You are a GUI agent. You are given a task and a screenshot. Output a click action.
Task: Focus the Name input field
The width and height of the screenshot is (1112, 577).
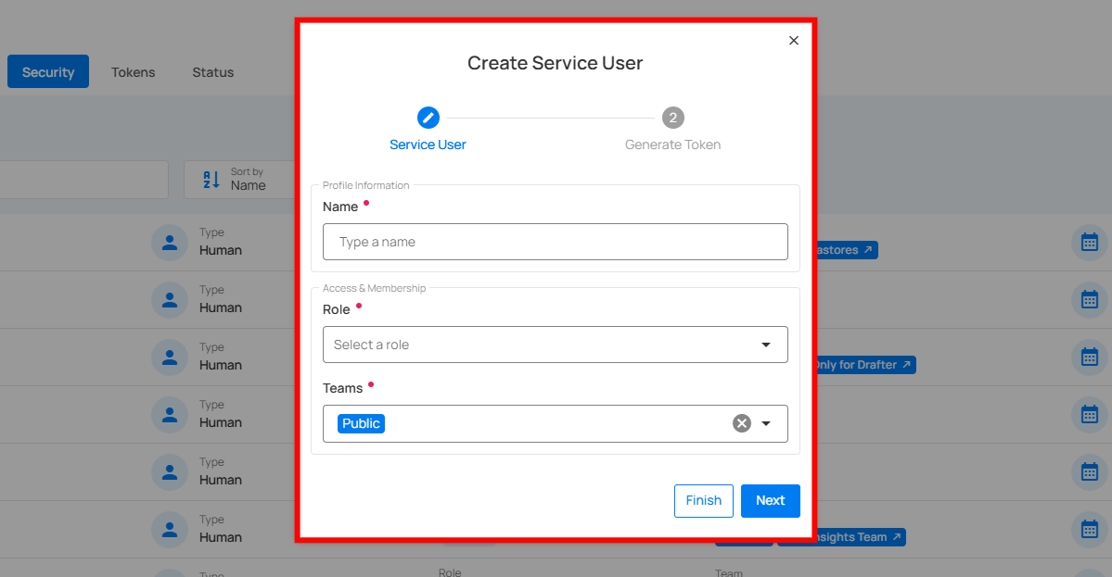555,242
